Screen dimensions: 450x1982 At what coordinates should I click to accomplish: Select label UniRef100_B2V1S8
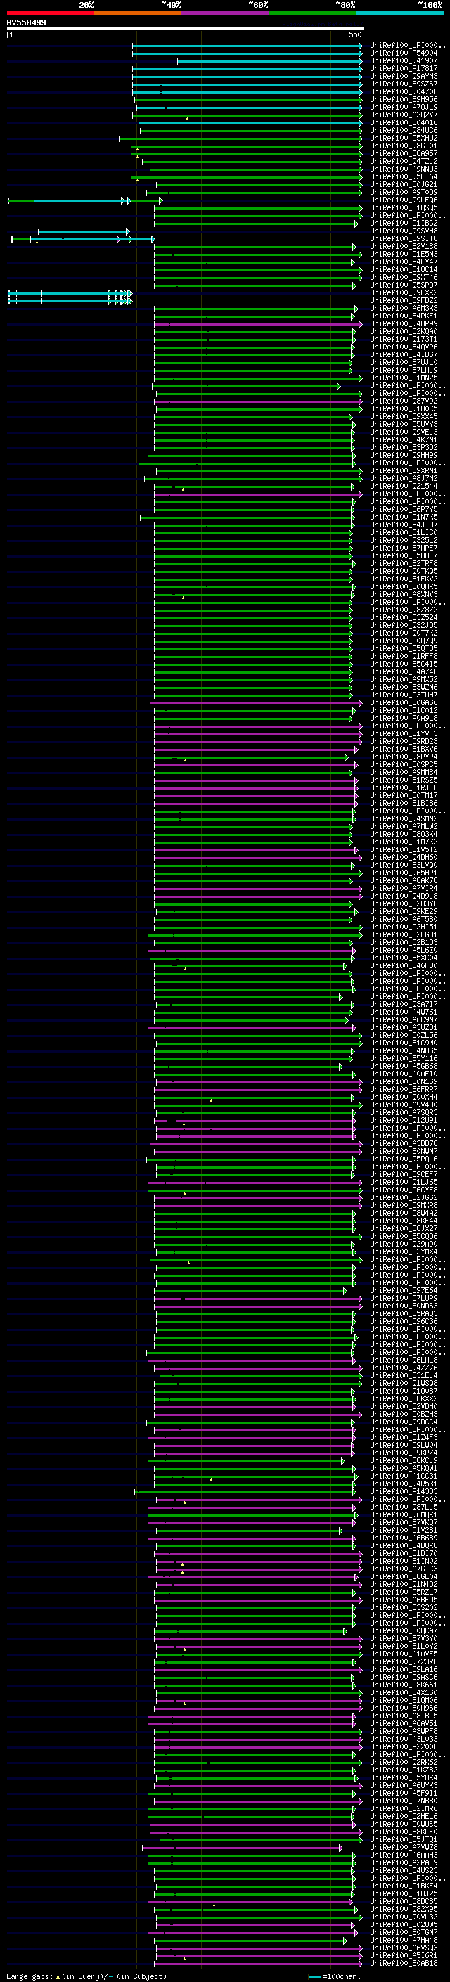point(404,247)
